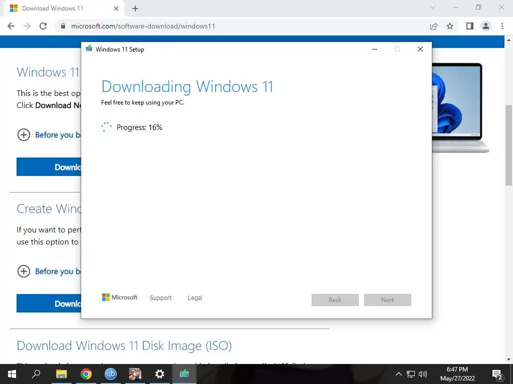Click the Chrome forward arrow
This screenshot has width=513, height=384.
click(27, 26)
